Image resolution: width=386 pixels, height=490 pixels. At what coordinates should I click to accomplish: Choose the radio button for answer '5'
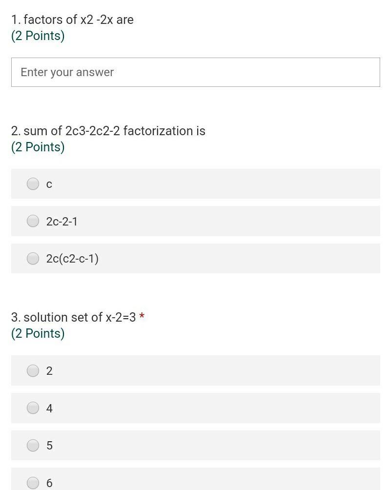(33, 445)
